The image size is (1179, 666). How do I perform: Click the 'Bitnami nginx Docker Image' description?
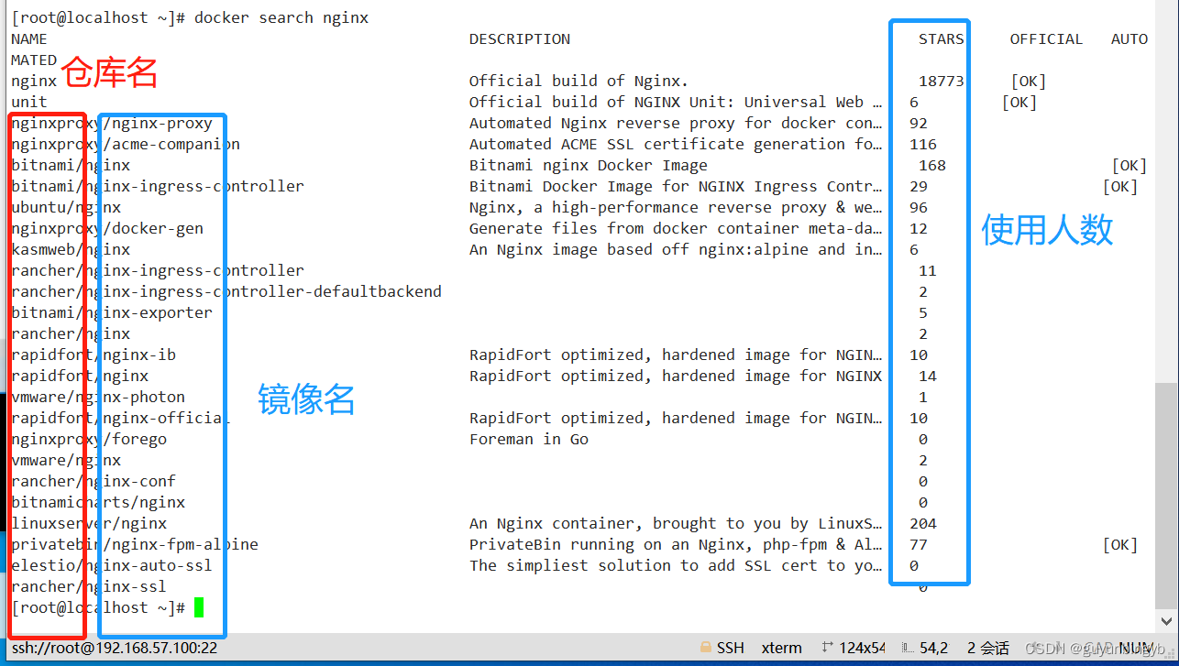[x=589, y=165]
